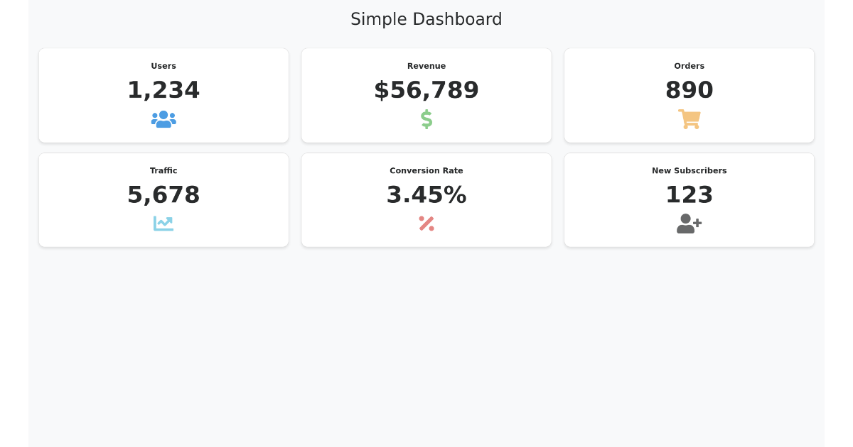The image size is (853, 447).
Task: Click the Simple Dashboard title
Action: (426, 19)
